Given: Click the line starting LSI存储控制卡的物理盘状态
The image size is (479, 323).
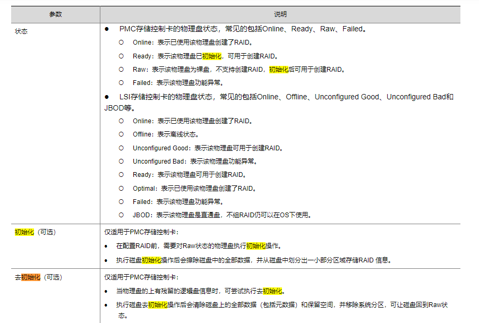Looking at the screenshot, I should coord(286,97).
